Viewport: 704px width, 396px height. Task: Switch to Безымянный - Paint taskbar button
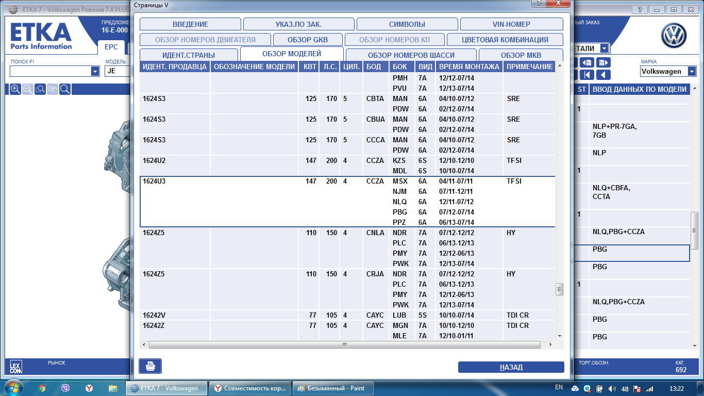pos(333,388)
